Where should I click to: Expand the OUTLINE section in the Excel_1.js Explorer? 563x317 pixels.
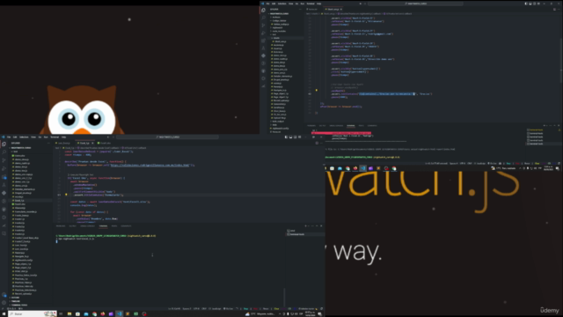[x=15, y=298]
